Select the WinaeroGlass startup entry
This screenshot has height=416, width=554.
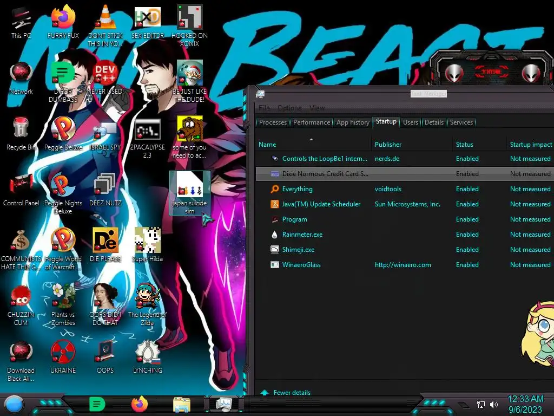click(405, 265)
